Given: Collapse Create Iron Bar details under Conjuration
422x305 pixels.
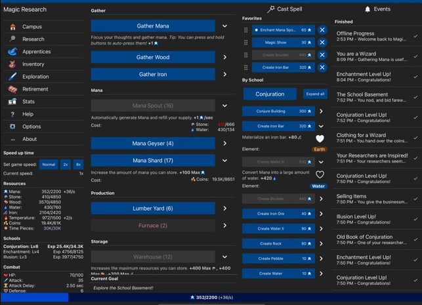Looking at the screenshot, I should click(321, 126).
